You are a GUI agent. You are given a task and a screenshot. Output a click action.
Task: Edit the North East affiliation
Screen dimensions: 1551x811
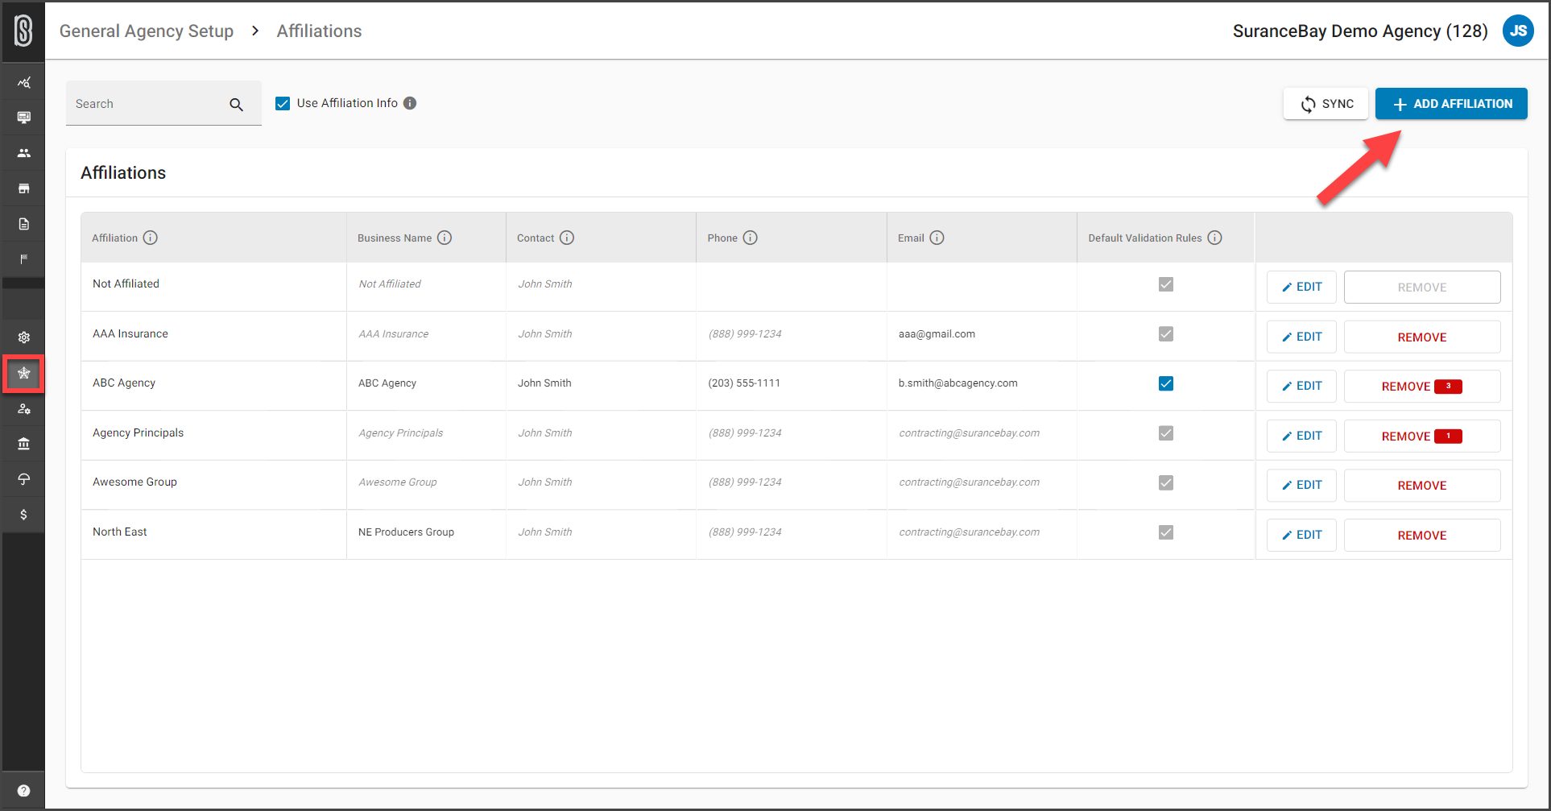click(1301, 535)
